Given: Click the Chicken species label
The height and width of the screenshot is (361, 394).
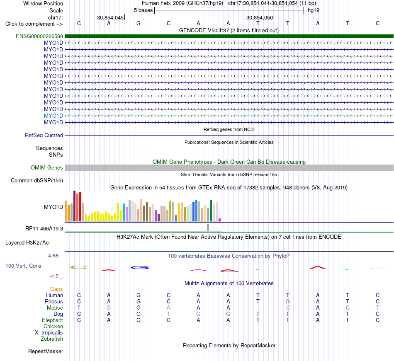Looking at the screenshot, I should pyautogui.click(x=53, y=326).
